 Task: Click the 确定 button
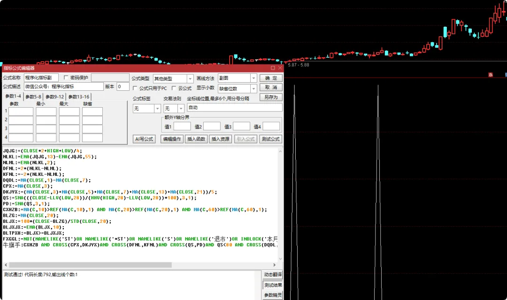pos(271,78)
